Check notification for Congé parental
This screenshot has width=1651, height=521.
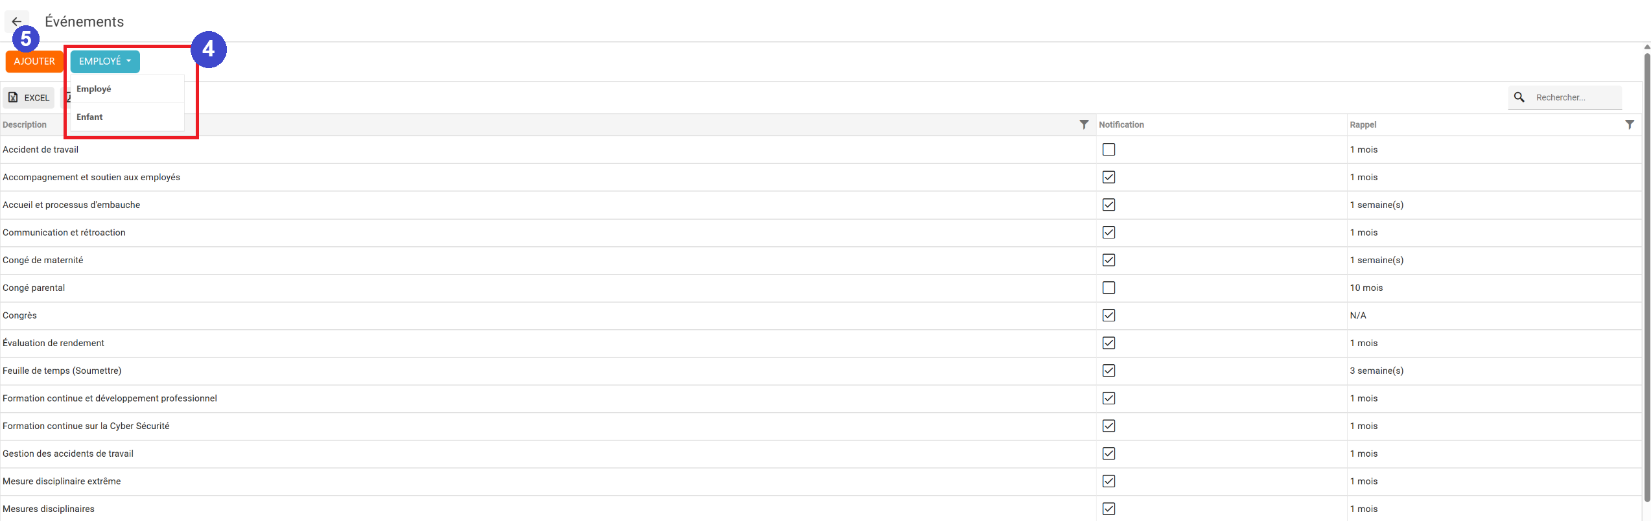(x=1108, y=288)
